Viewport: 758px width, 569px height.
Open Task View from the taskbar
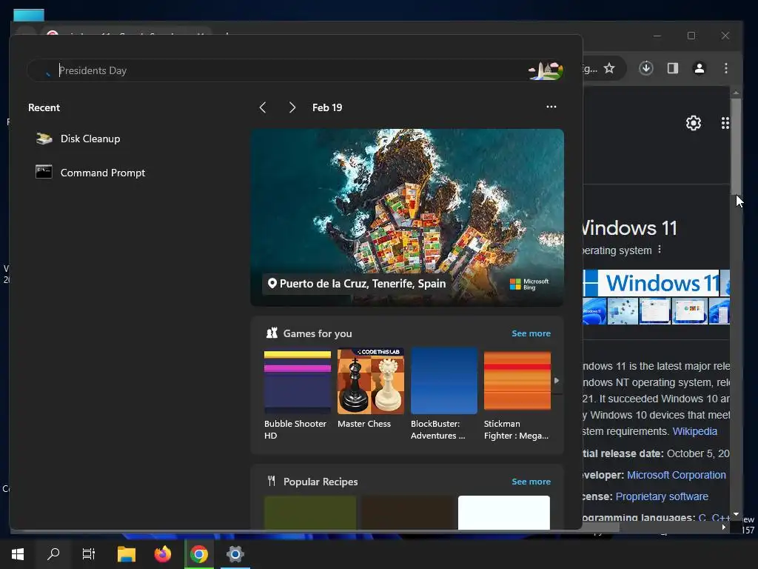coord(89,554)
